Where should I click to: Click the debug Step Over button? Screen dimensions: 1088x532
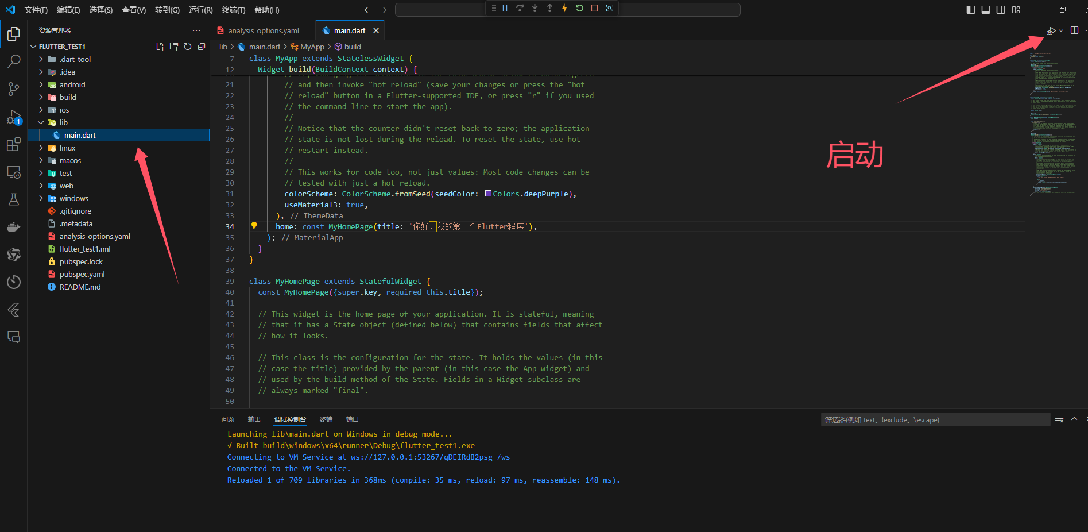520,8
